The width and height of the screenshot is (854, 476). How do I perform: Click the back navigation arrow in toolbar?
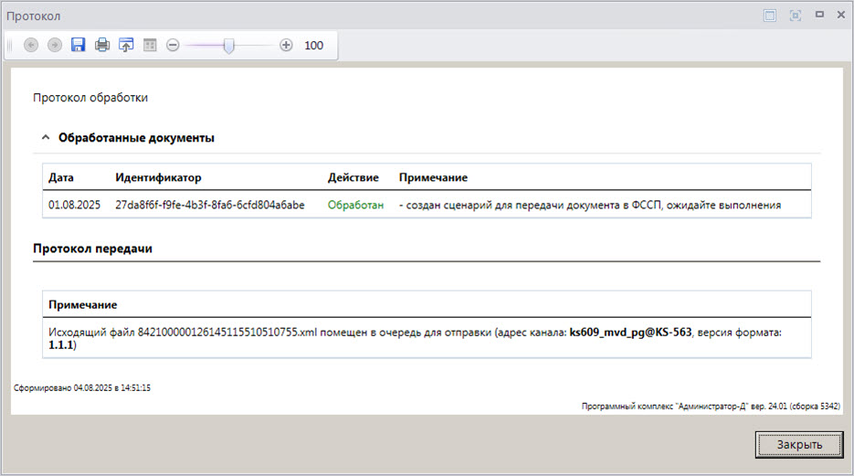tap(31, 45)
